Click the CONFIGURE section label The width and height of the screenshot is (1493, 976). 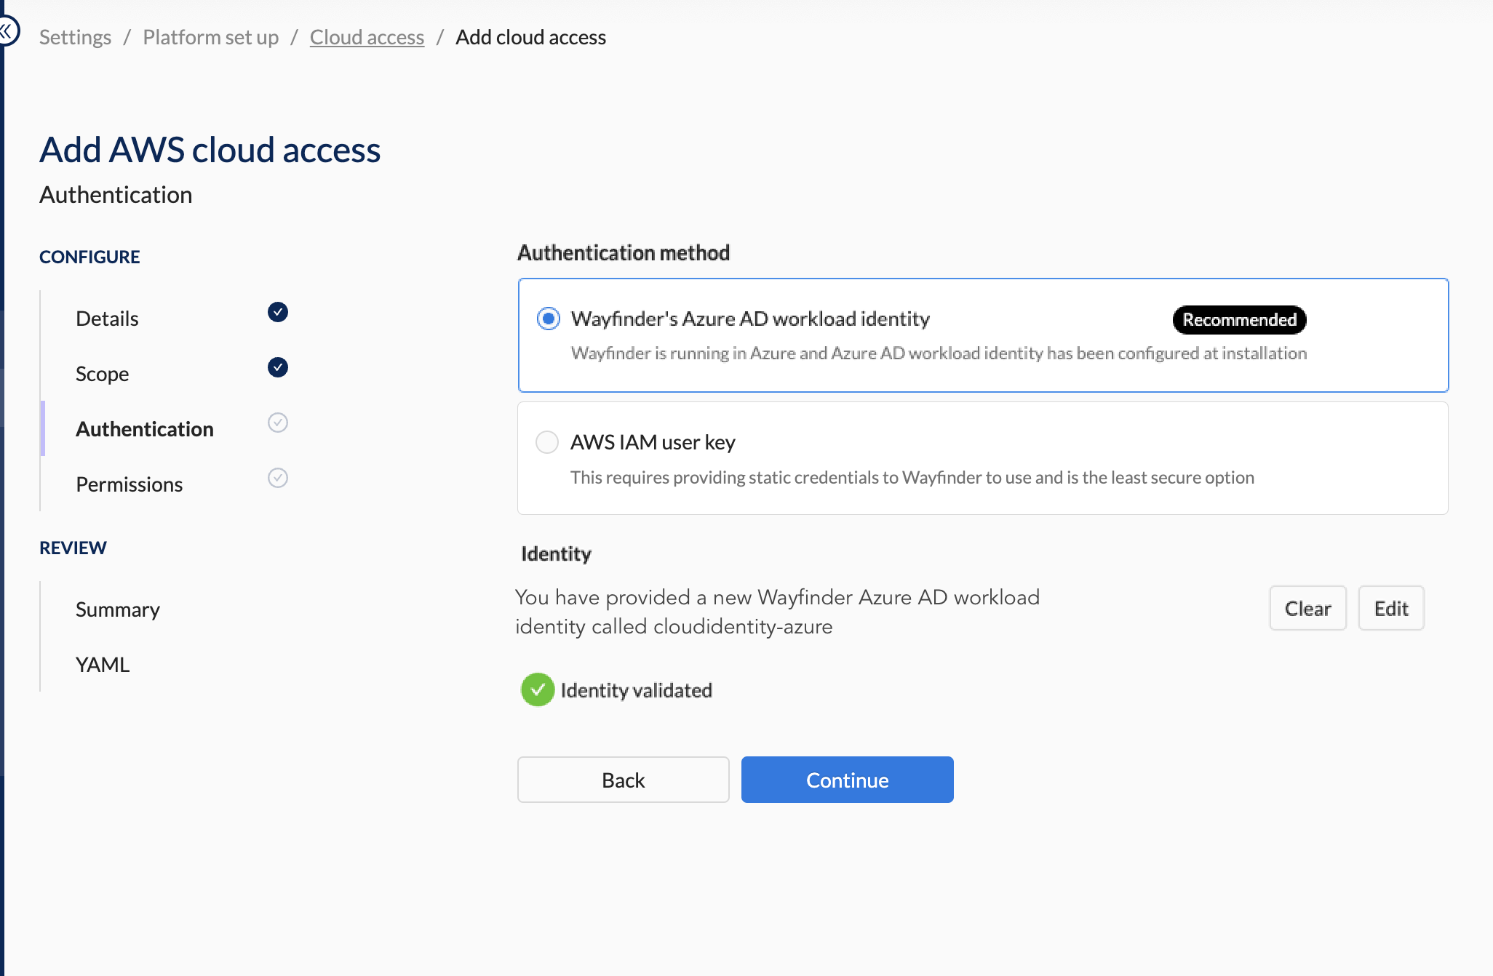[89, 257]
